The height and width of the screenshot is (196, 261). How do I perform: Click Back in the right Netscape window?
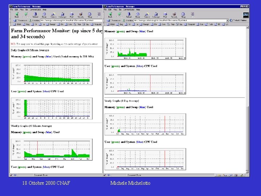tap(110, 15)
